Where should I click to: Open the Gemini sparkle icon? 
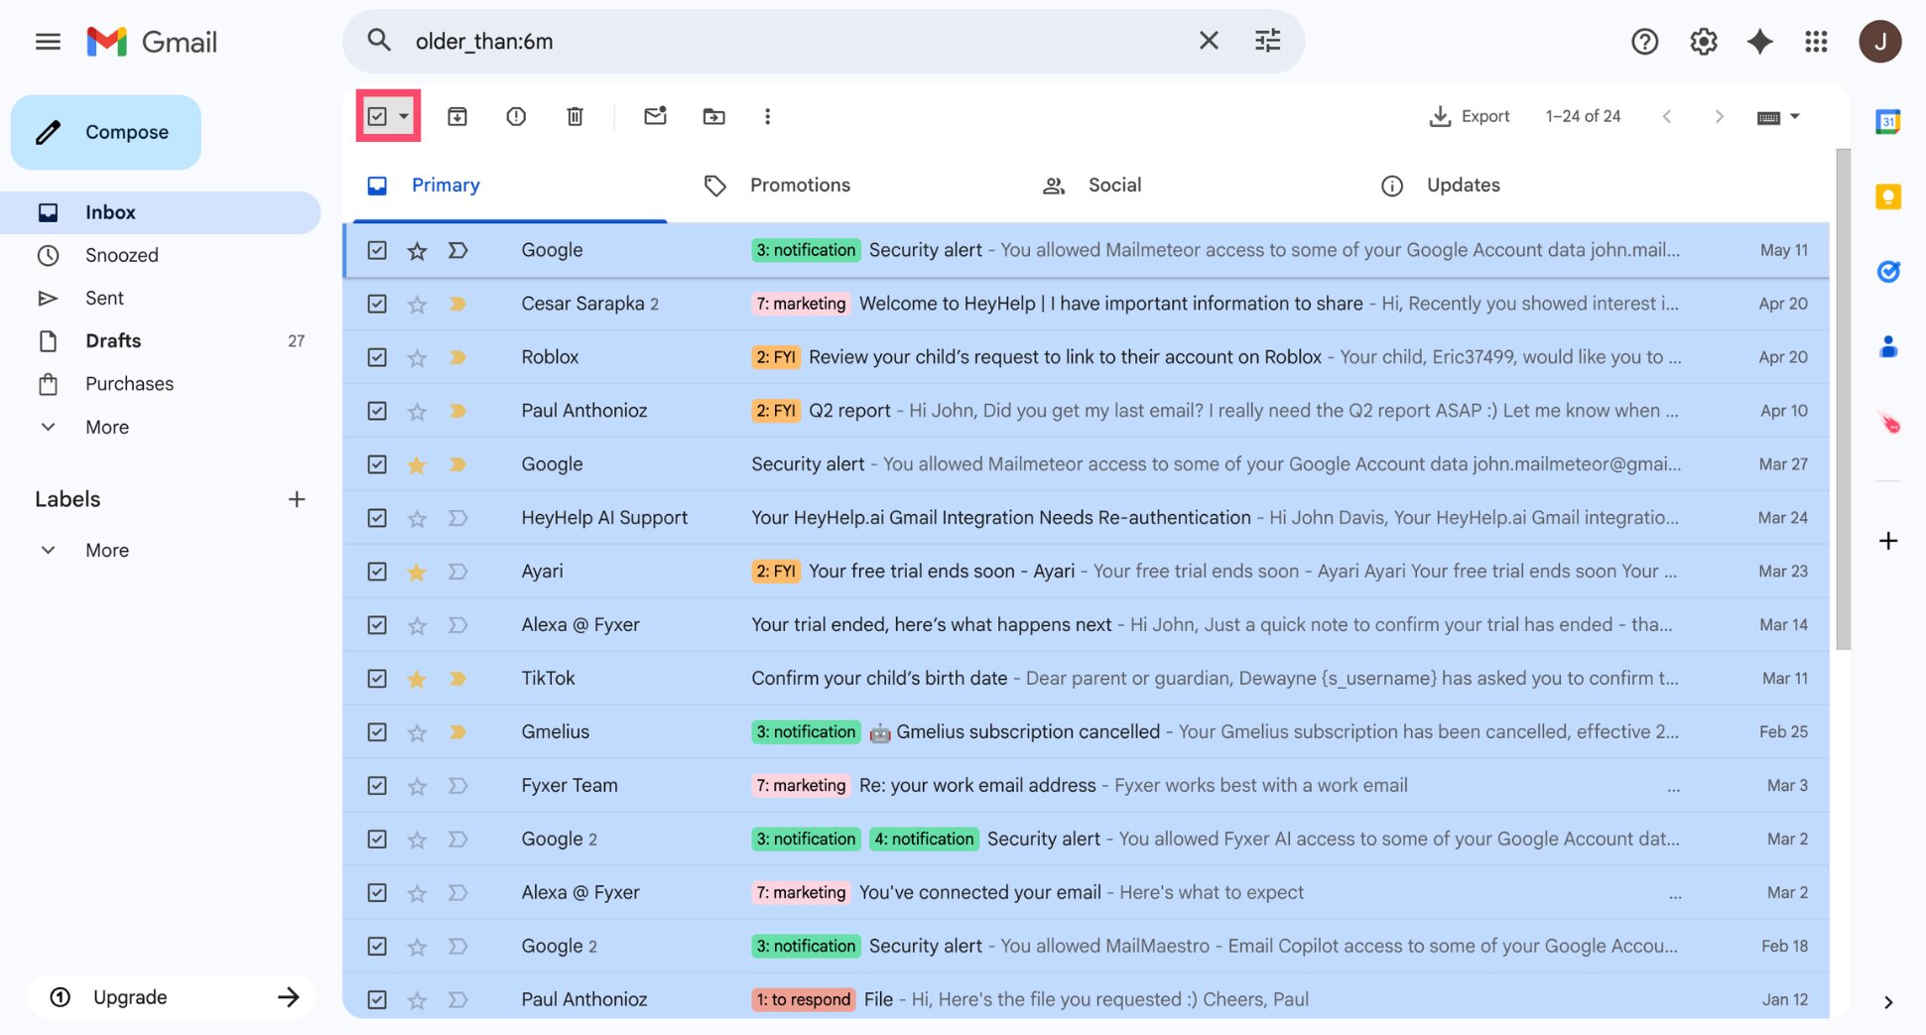(x=1759, y=42)
